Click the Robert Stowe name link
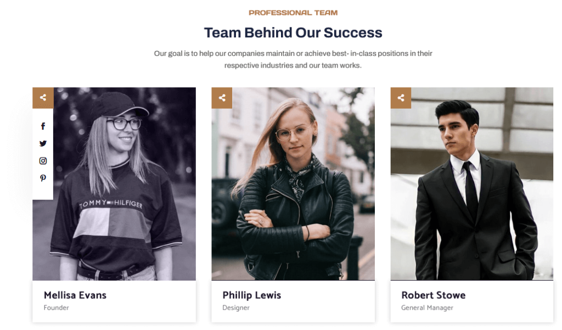This screenshot has height=330, width=562. tap(433, 295)
